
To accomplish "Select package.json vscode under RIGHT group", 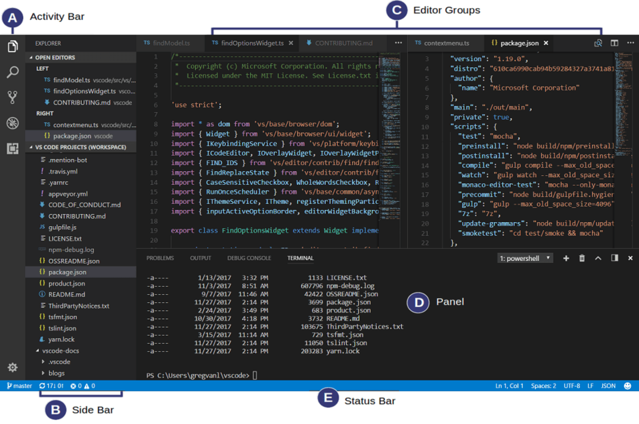I will 81,136.
